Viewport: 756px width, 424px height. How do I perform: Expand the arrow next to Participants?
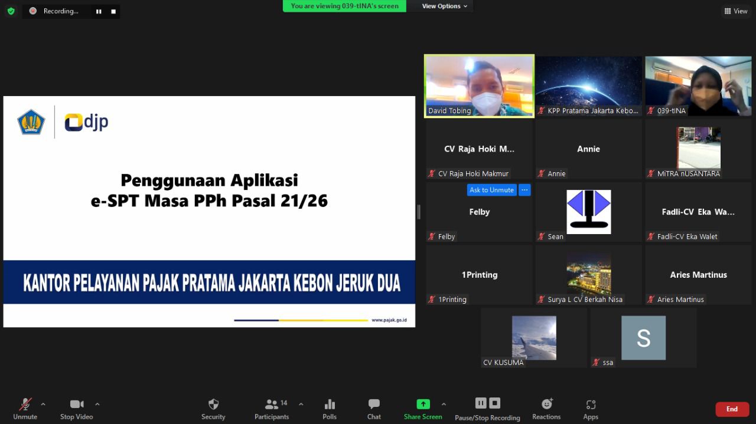tap(301, 404)
